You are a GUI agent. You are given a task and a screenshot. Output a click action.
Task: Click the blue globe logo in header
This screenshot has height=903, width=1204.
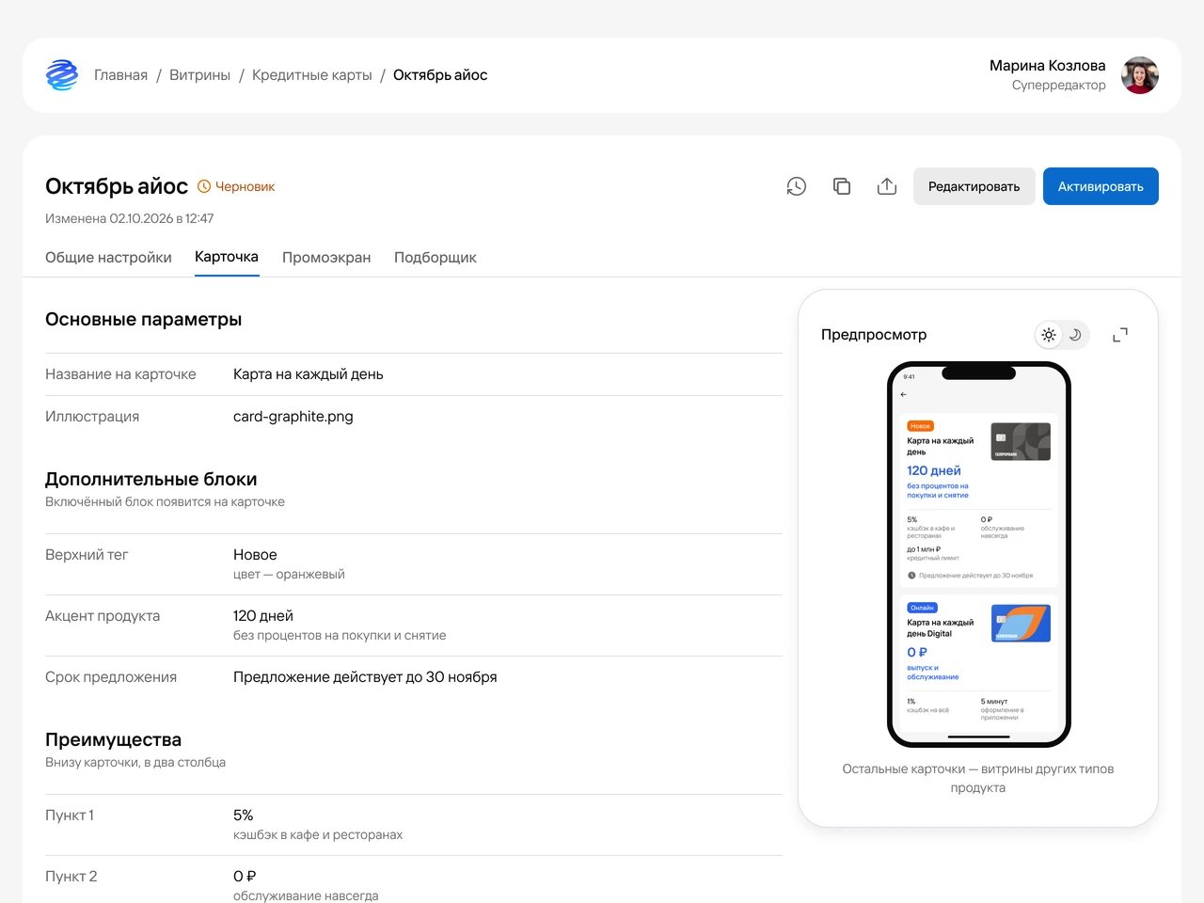62,75
